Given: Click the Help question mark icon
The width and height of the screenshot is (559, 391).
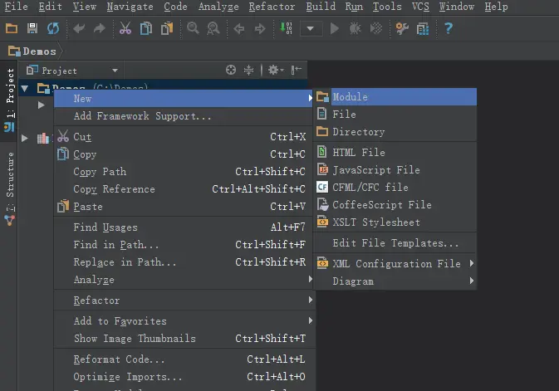Looking at the screenshot, I should tap(449, 28).
